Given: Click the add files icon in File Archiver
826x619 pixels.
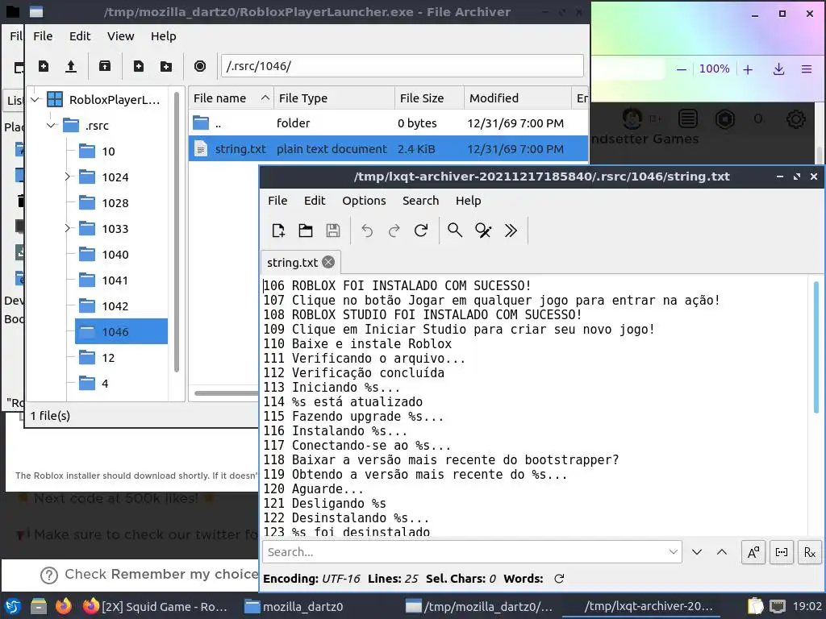Looking at the screenshot, I should [x=139, y=66].
